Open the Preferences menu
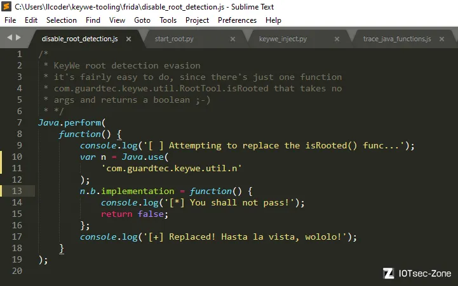This screenshot has width=458, height=286. point(237,20)
